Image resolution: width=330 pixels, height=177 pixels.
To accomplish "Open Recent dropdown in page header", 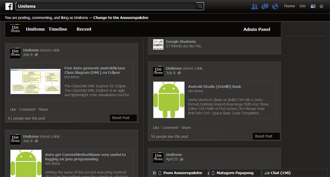I will [84, 29].
